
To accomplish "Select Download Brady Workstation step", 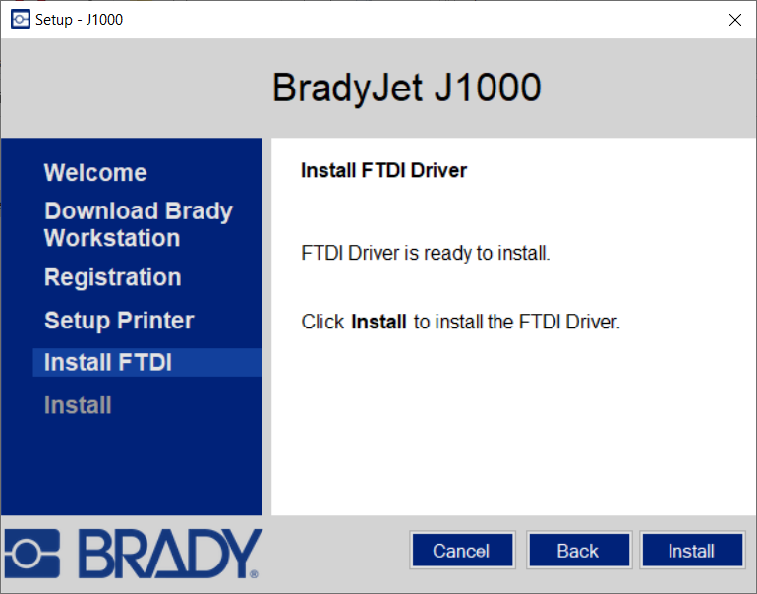I will point(139,224).
